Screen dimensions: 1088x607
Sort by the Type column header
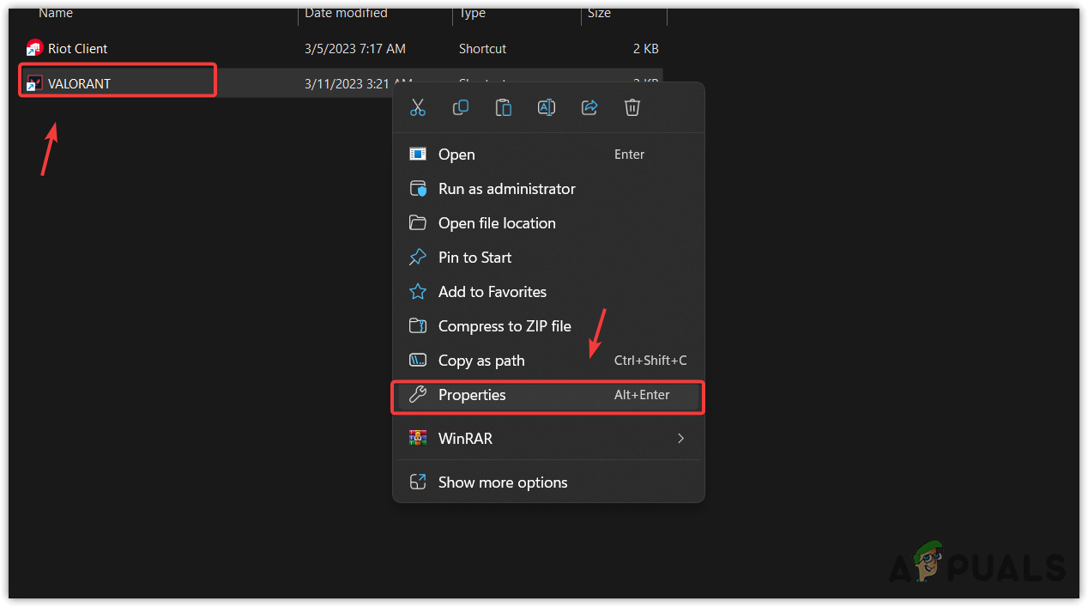[472, 13]
